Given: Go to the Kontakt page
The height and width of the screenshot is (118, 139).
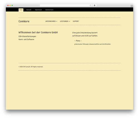Looking at the screenshot, I should 29,10.
